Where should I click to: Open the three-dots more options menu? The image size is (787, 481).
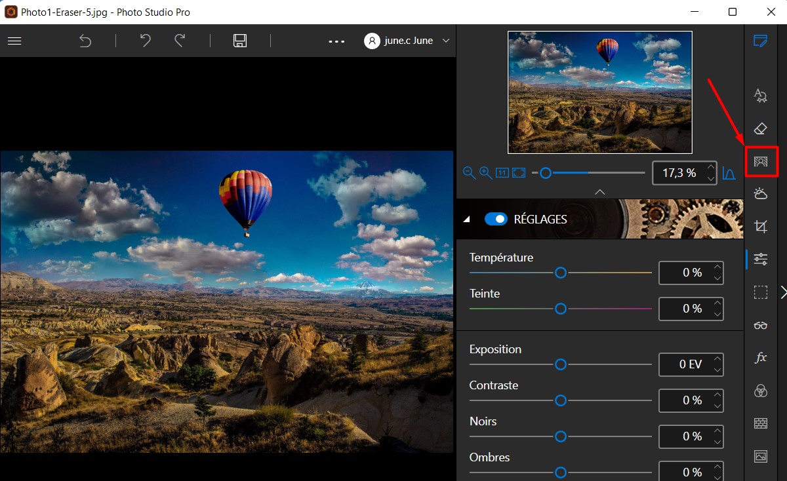[336, 41]
